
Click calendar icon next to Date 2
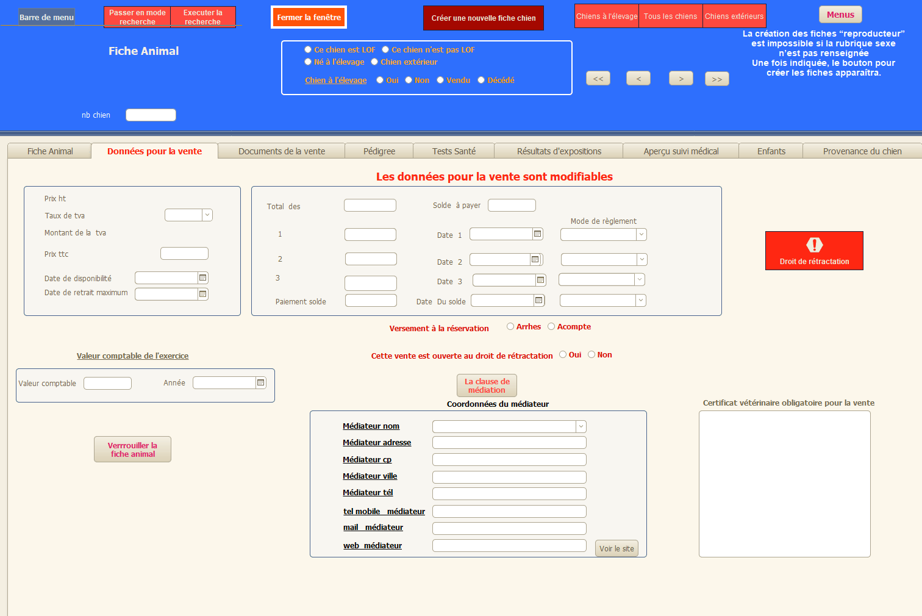(535, 260)
